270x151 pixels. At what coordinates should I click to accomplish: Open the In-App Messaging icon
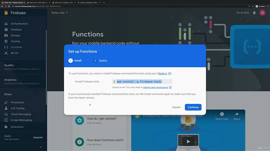6,120
